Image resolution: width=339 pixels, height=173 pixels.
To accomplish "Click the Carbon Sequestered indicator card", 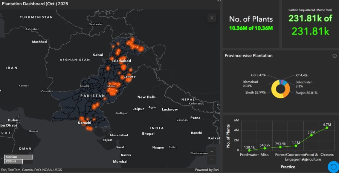I will [x=310, y=24].
